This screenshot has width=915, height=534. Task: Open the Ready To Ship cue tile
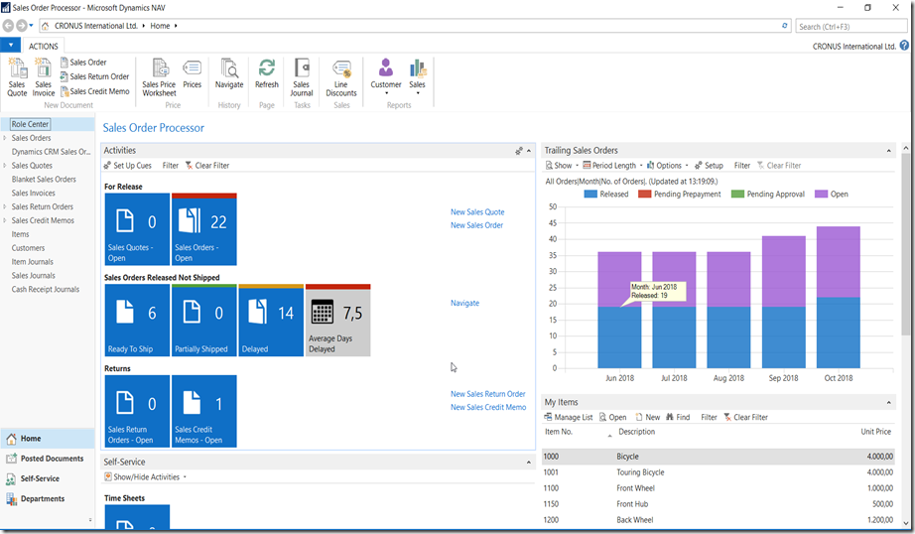point(137,321)
